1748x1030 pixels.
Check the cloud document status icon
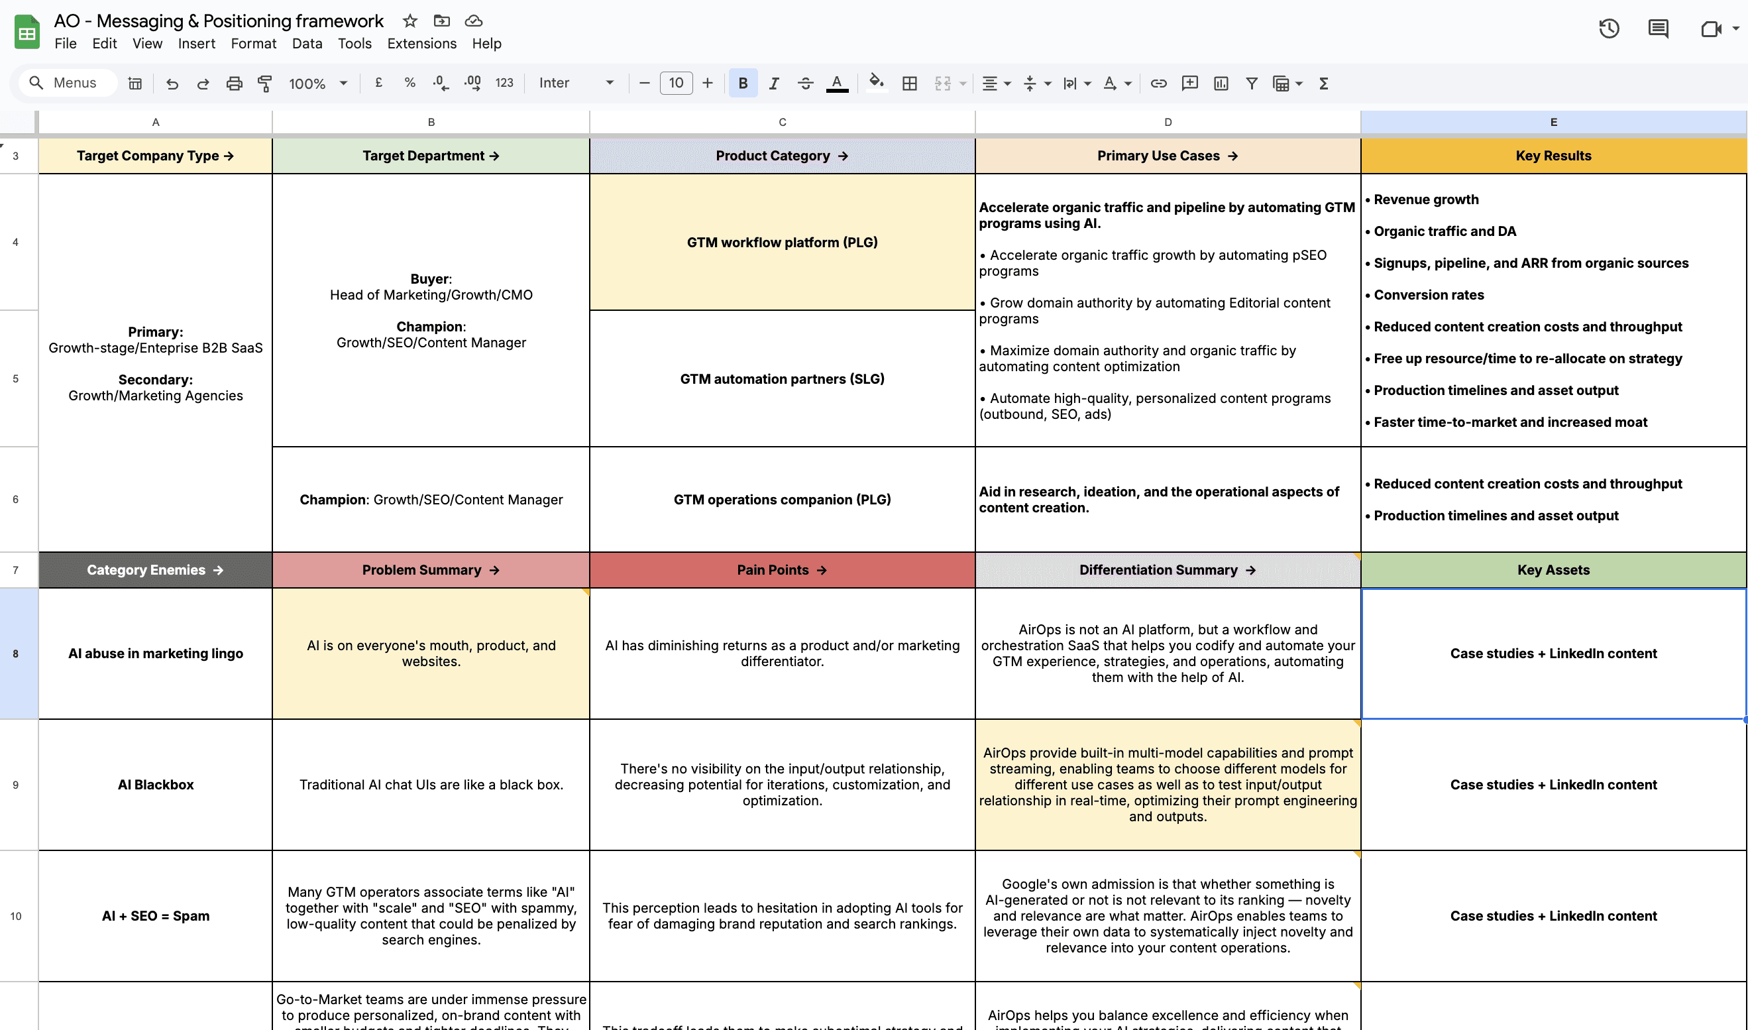click(x=474, y=21)
